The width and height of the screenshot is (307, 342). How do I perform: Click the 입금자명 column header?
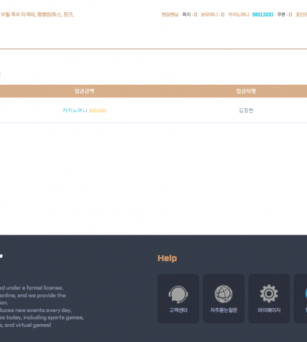246,91
